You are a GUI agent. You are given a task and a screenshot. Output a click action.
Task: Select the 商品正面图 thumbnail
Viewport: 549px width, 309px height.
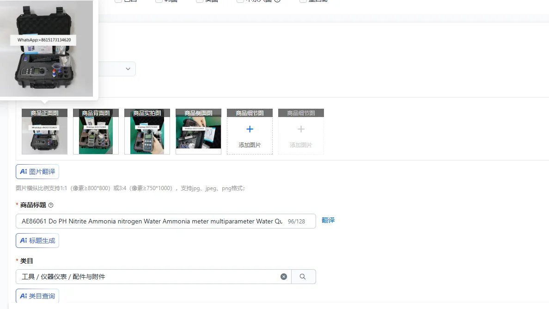pyautogui.click(x=44, y=131)
